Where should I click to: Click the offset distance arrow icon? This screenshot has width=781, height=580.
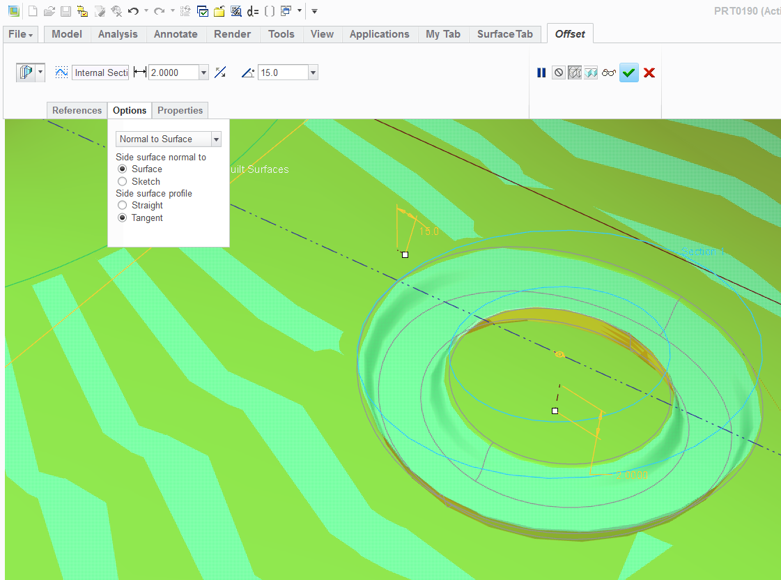[140, 72]
